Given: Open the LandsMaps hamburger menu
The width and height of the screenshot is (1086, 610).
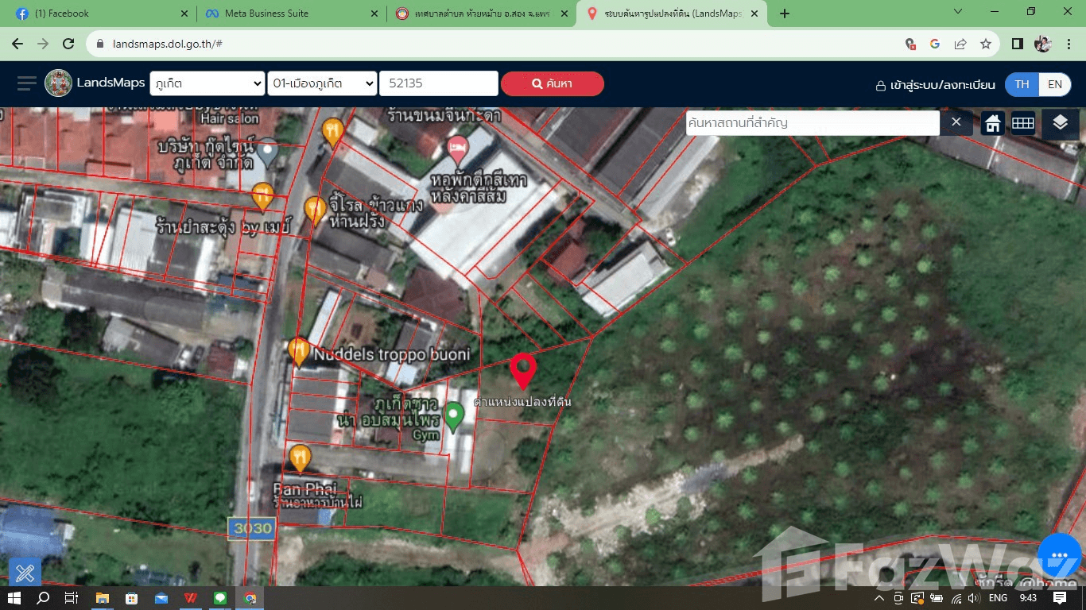Looking at the screenshot, I should (26, 83).
